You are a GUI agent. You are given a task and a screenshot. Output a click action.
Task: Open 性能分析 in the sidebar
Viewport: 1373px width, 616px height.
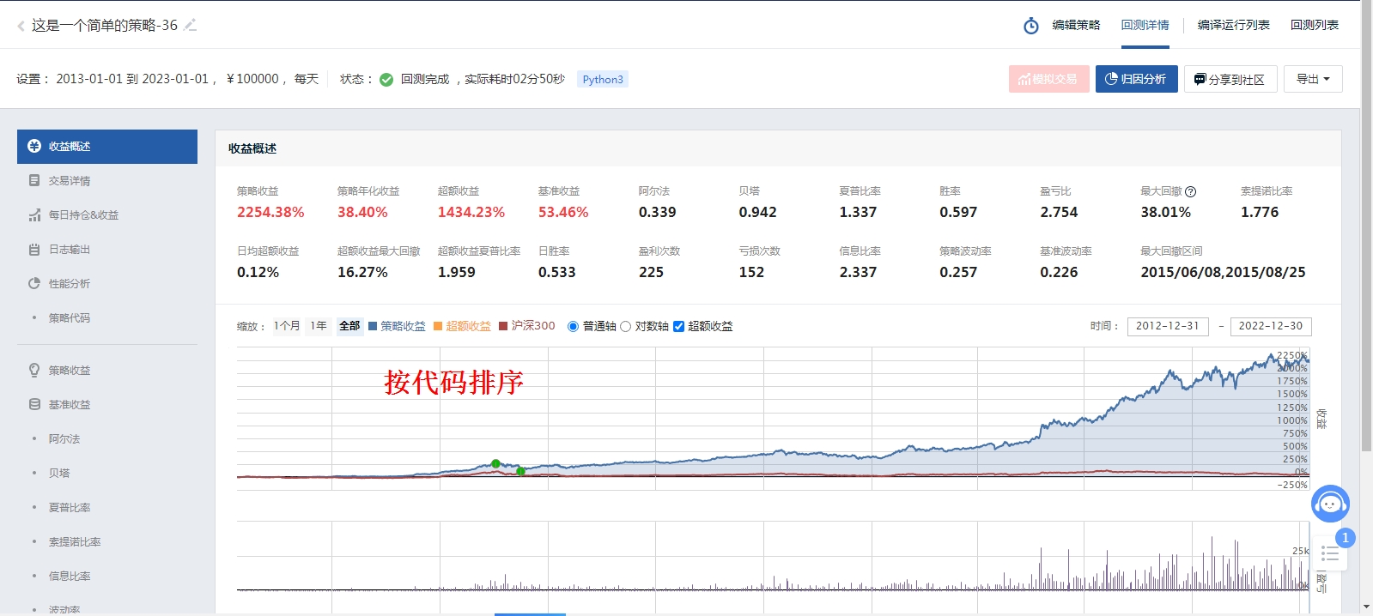click(x=69, y=284)
